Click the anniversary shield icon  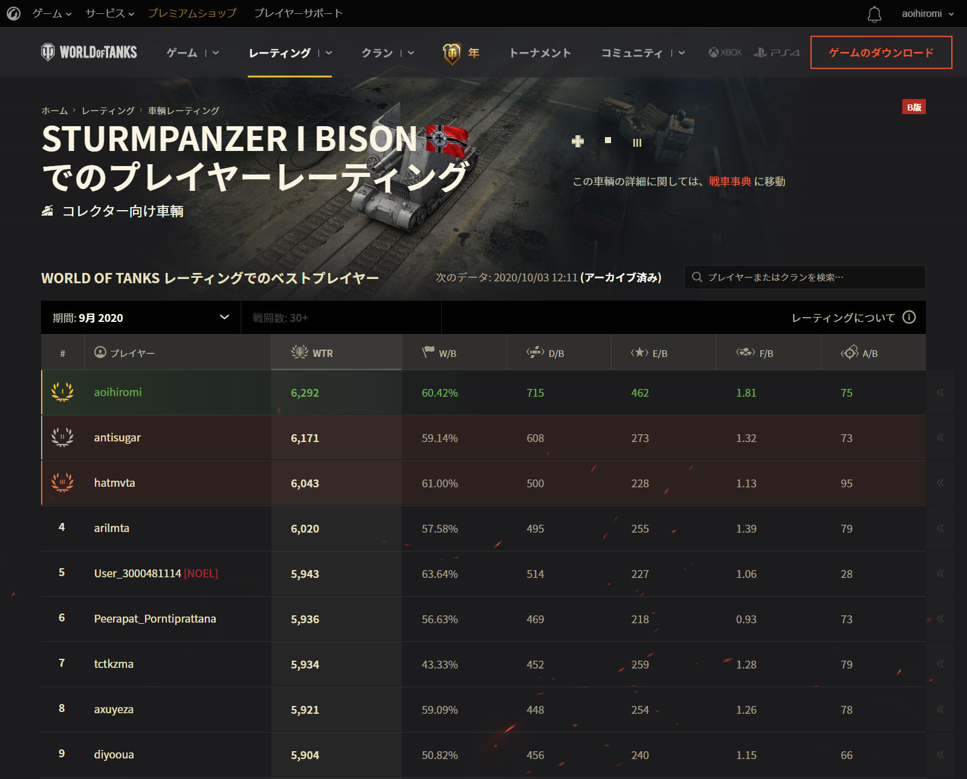click(451, 53)
